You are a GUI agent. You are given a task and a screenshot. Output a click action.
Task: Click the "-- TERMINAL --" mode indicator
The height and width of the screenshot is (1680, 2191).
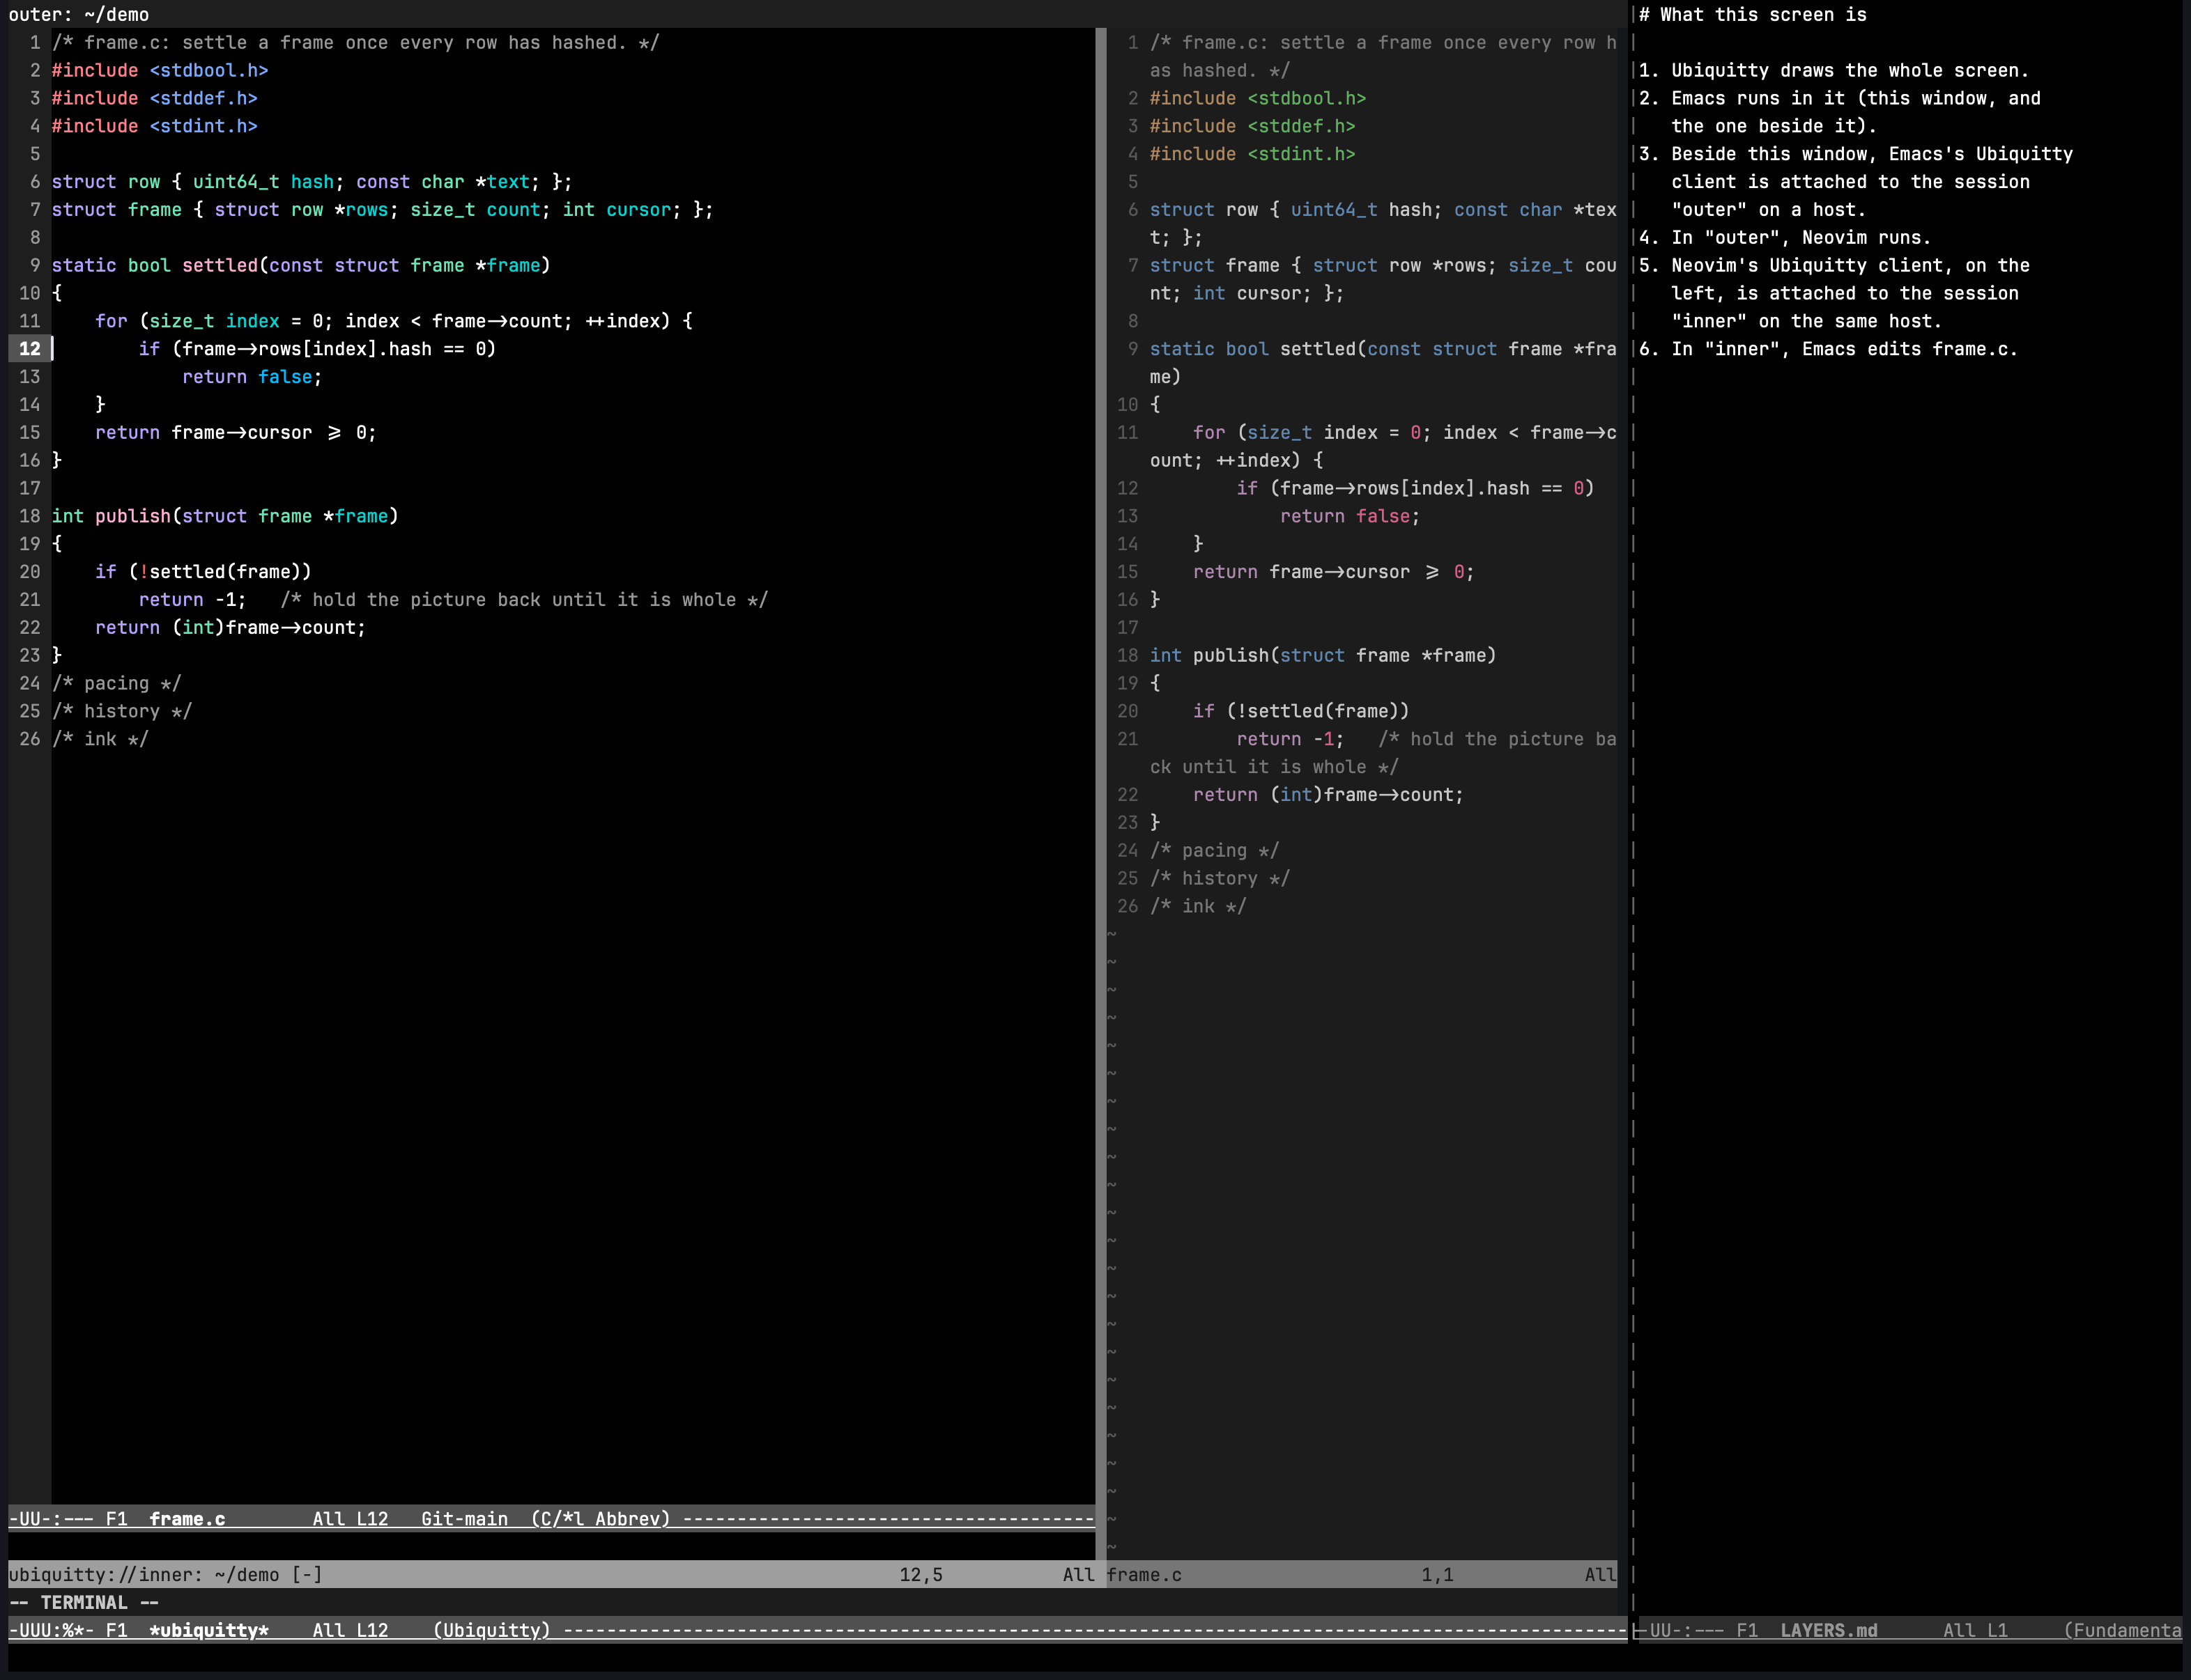click(84, 1602)
